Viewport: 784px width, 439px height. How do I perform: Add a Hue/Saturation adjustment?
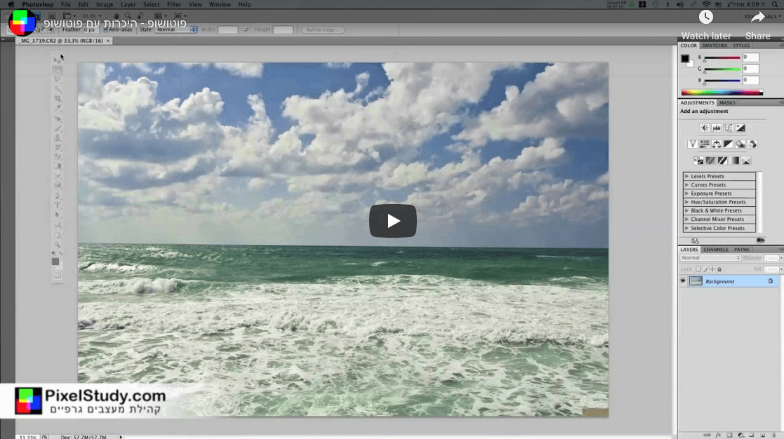click(x=705, y=144)
